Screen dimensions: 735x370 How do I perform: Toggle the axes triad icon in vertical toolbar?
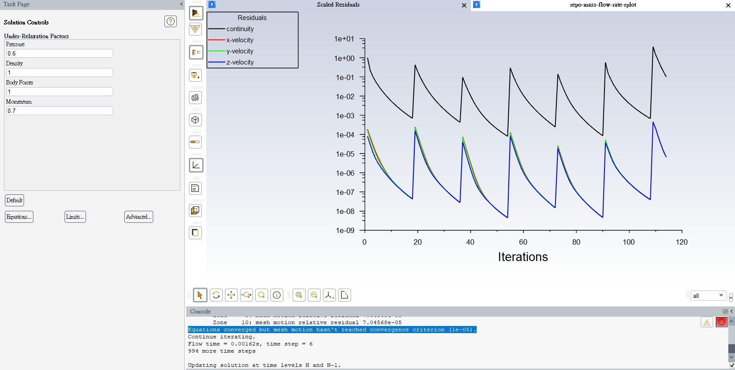point(196,165)
